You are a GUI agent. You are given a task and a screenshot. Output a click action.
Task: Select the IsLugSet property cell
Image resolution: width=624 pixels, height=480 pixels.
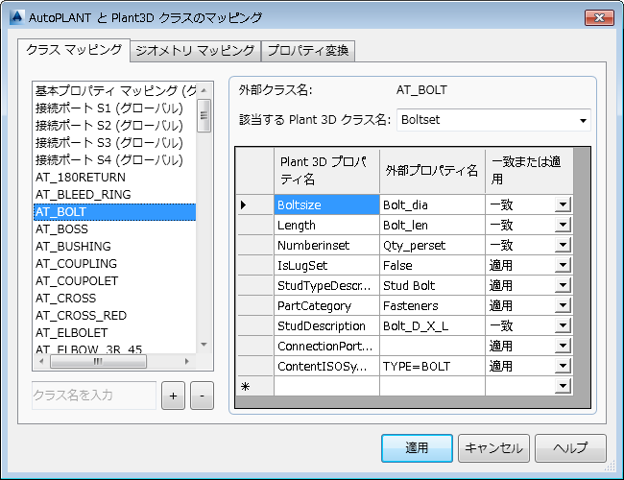pos(326,266)
